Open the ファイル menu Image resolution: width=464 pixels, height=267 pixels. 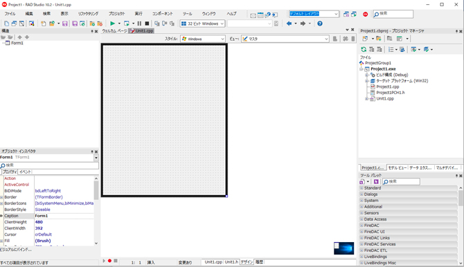[x=10, y=14]
